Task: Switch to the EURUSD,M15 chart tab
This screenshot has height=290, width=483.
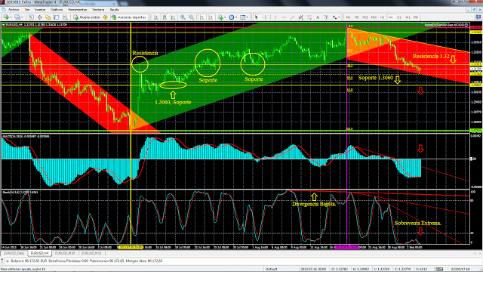Action: 91,253
